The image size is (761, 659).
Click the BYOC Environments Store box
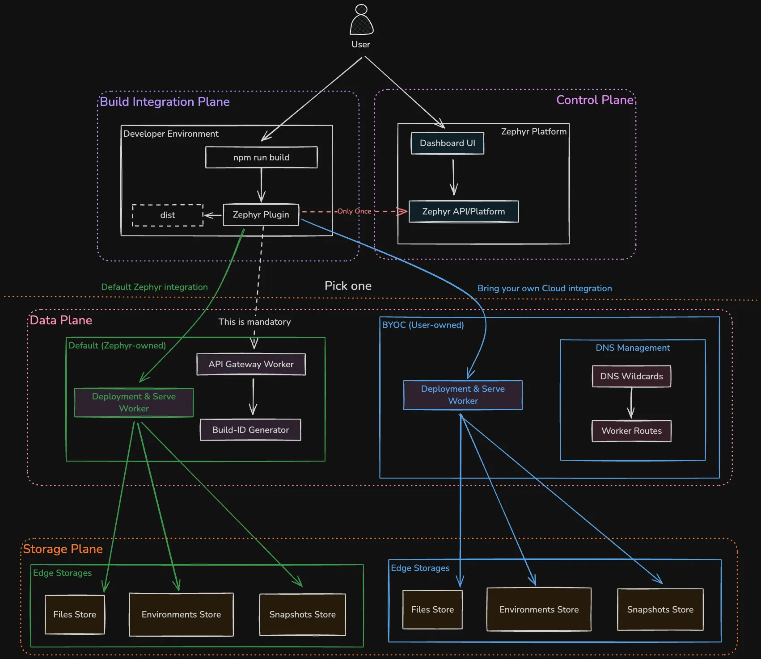[538, 609]
